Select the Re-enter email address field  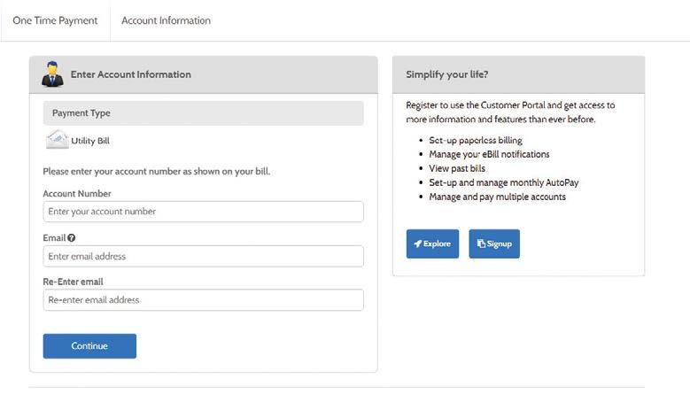click(203, 300)
